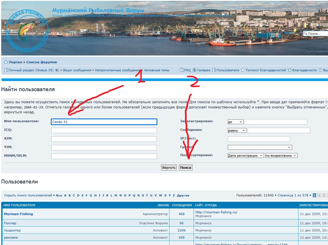Image resolution: width=328 pixels, height=245 pixels.
Task: Open Список форумов in the breadcrumb
Action: tap(42, 62)
